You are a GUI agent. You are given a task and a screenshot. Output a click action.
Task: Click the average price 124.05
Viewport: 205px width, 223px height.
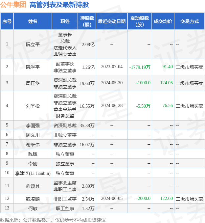[167, 83]
